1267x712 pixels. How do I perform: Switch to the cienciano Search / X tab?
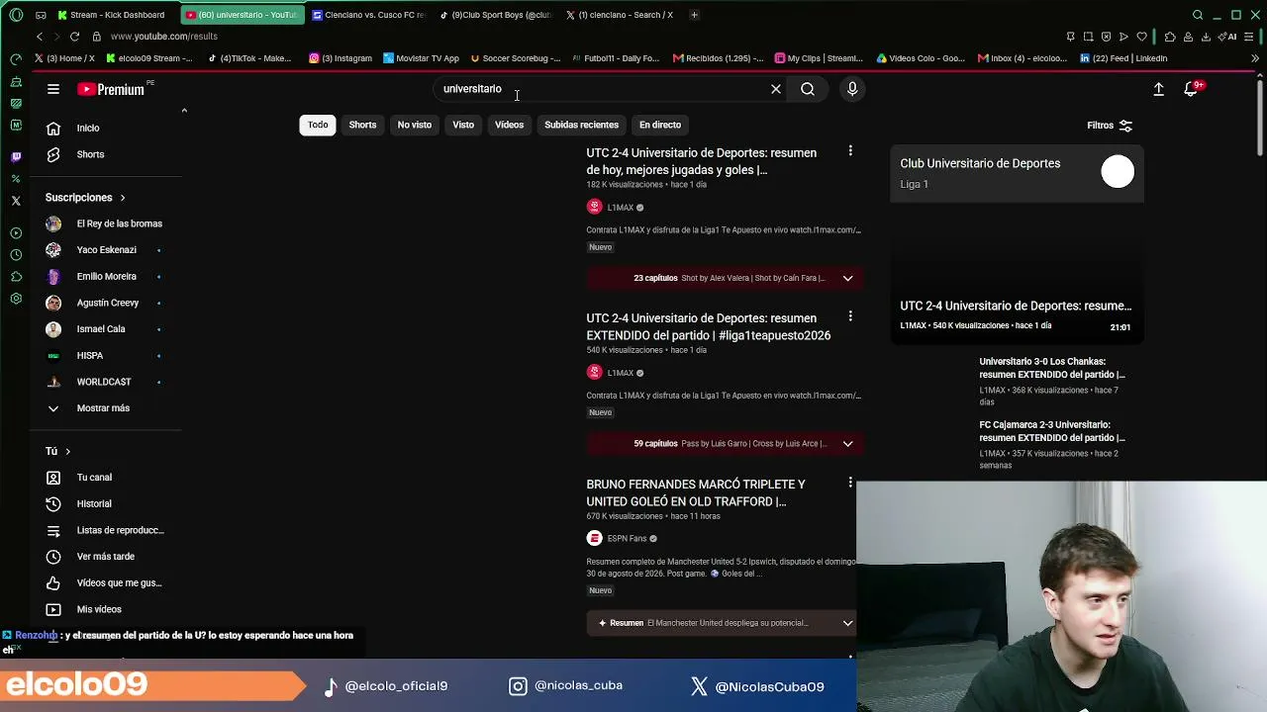622,15
